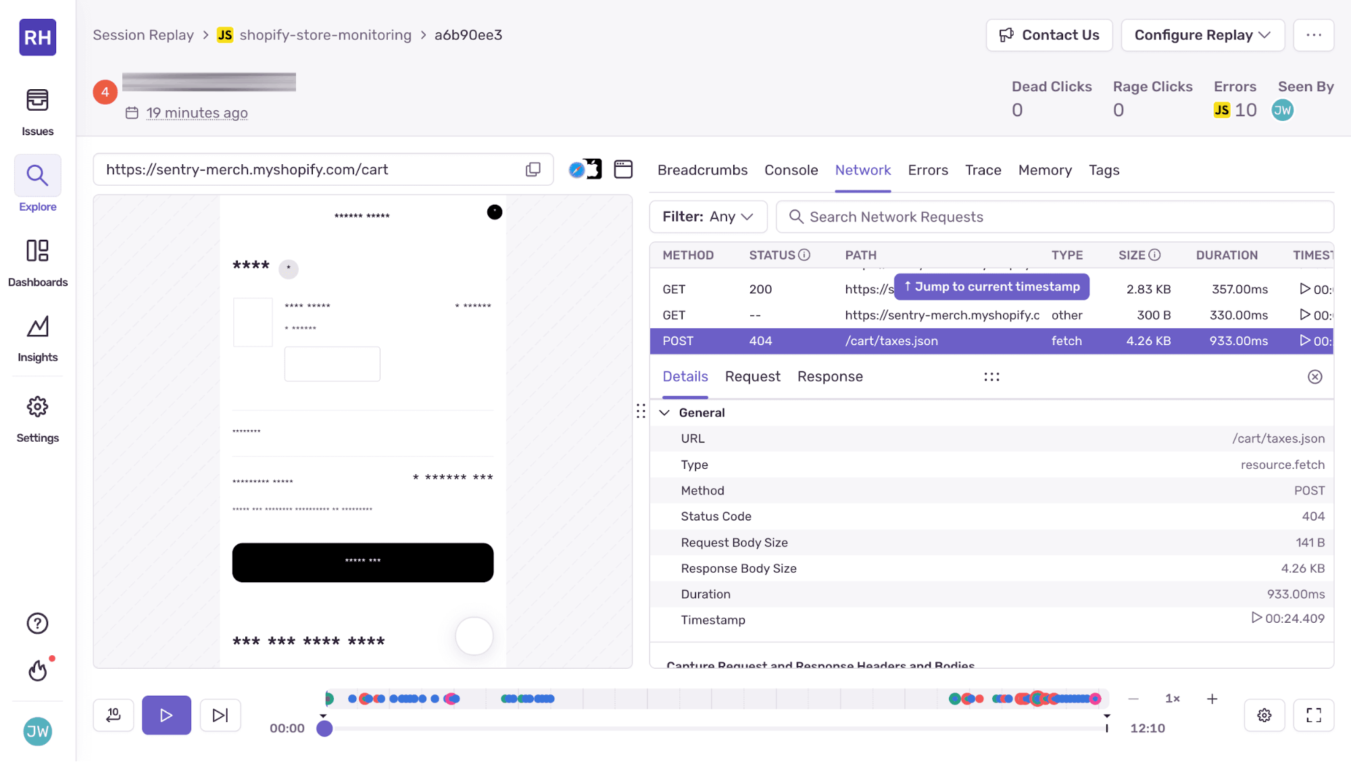Open the Configure Replay dropdown
1351x762 pixels.
(x=1202, y=34)
